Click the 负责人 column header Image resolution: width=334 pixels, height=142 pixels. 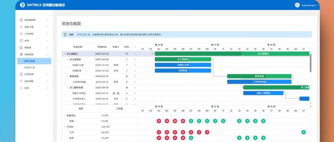[x=116, y=47]
